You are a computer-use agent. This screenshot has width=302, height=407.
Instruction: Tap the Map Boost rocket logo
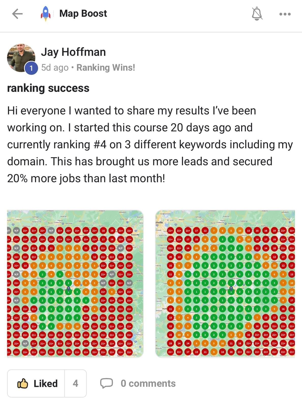(46, 14)
